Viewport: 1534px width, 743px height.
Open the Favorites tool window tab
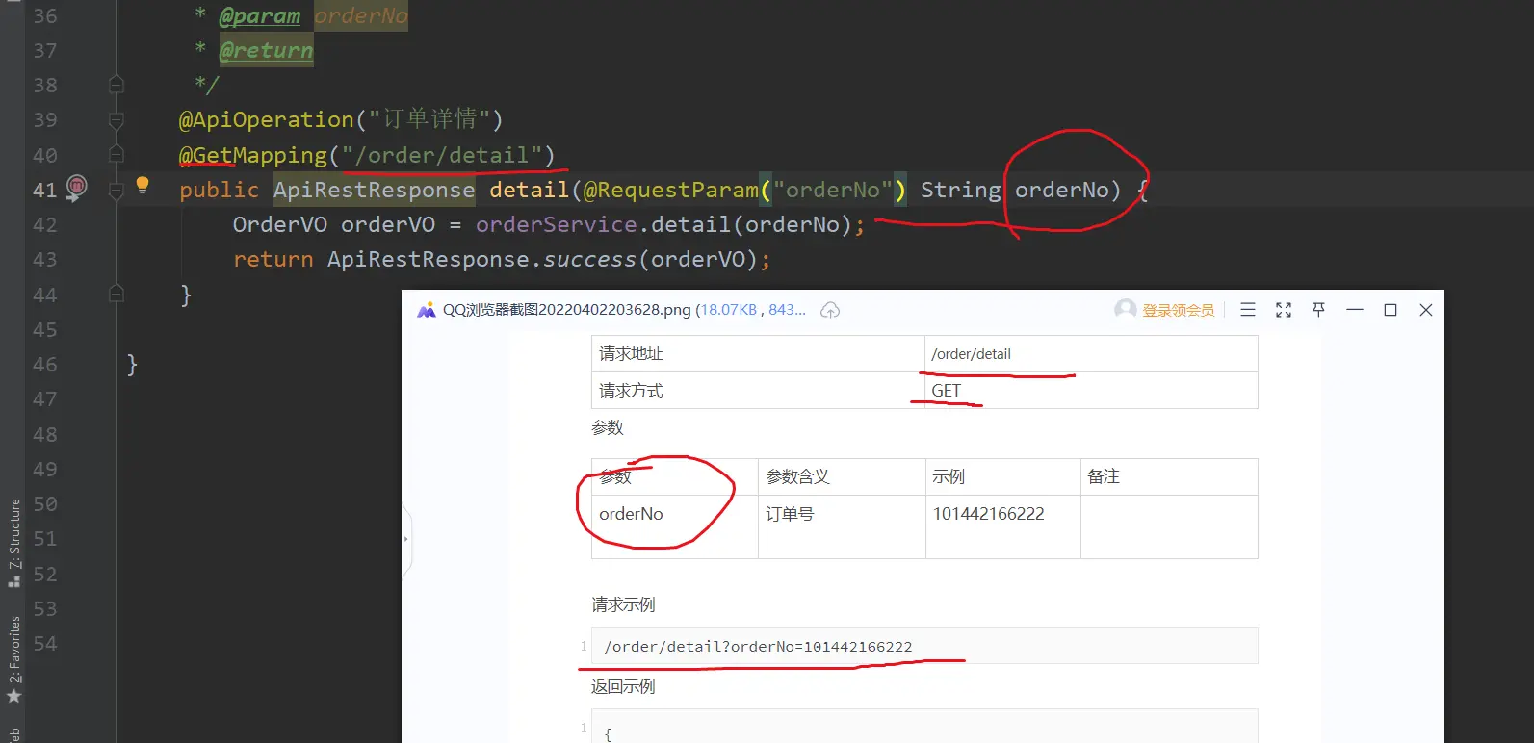[14, 659]
